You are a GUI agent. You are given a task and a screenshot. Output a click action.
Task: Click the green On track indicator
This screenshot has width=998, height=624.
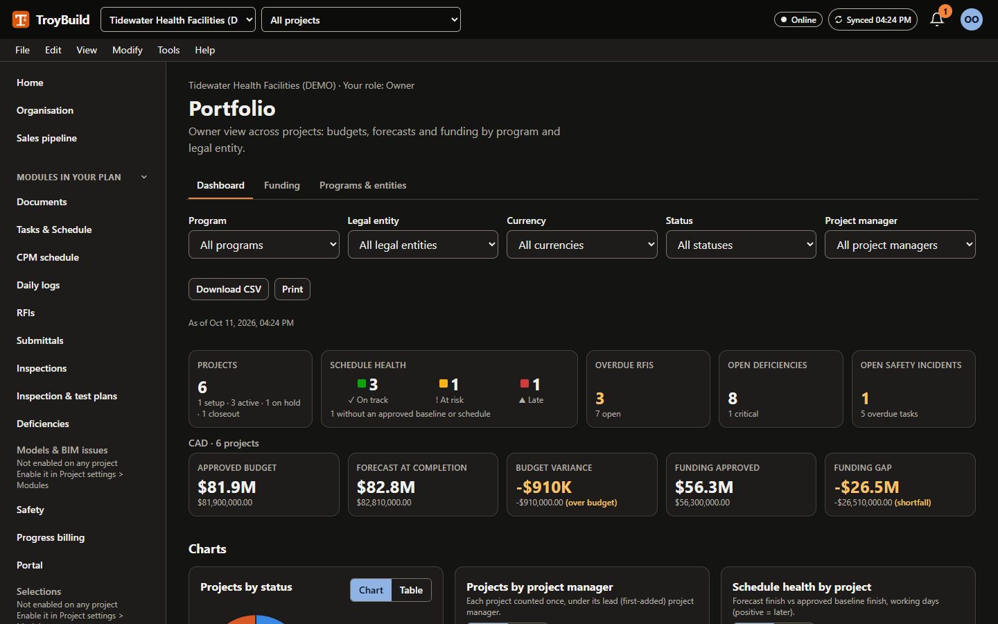(362, 384)
